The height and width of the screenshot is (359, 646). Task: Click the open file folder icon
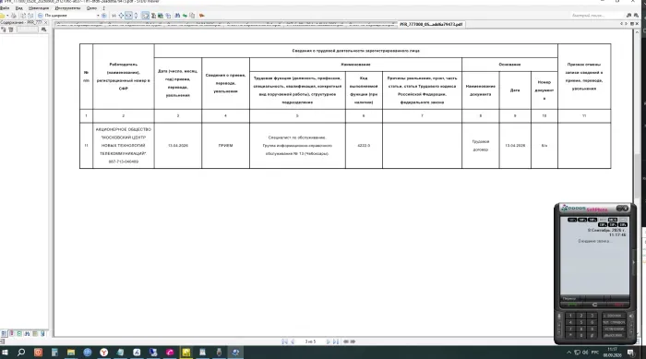tap(3, 16)
